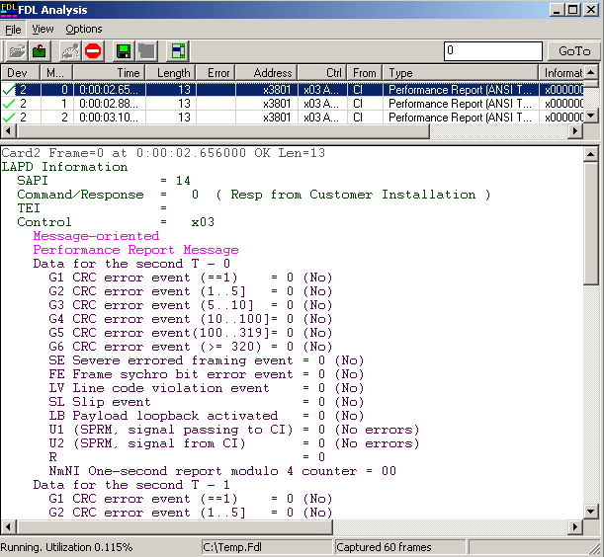Open the View menu

pos(43,29)
